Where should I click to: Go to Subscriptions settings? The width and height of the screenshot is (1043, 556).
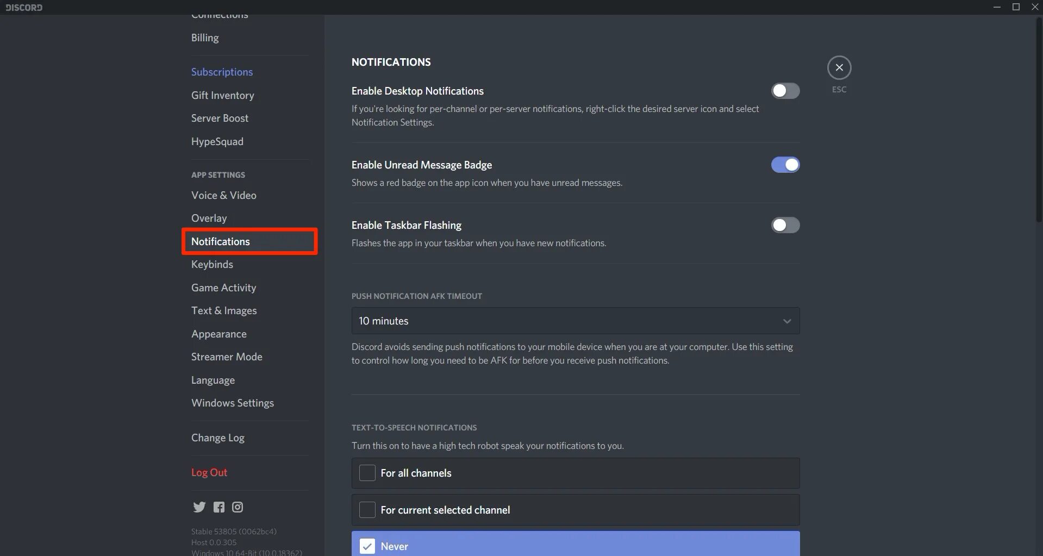click(x=222, y=72)
